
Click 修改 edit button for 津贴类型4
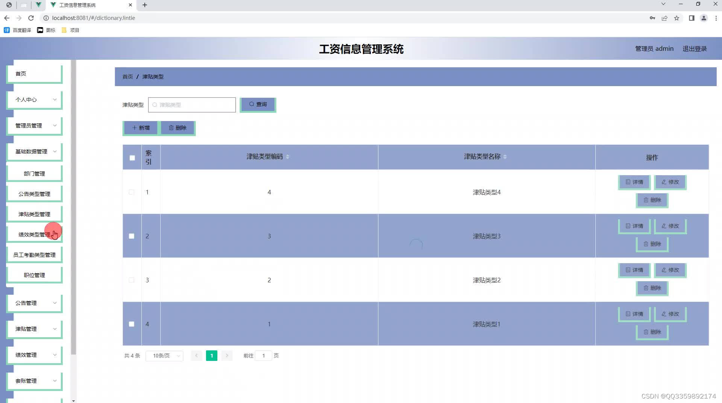670,182
